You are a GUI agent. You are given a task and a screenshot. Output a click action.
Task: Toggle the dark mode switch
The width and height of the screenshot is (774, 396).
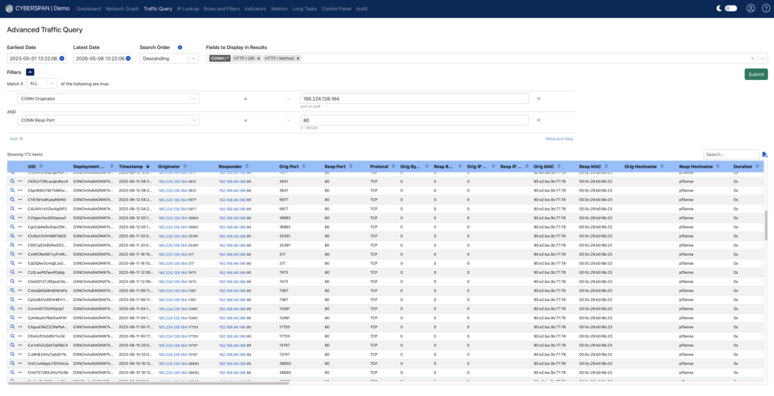(731, 8)
